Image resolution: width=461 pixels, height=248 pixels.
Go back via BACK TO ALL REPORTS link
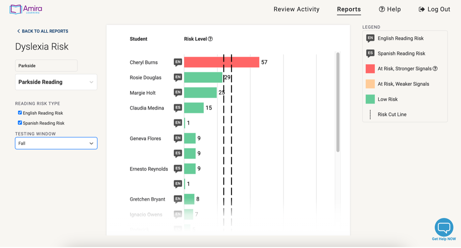(43, 31)
